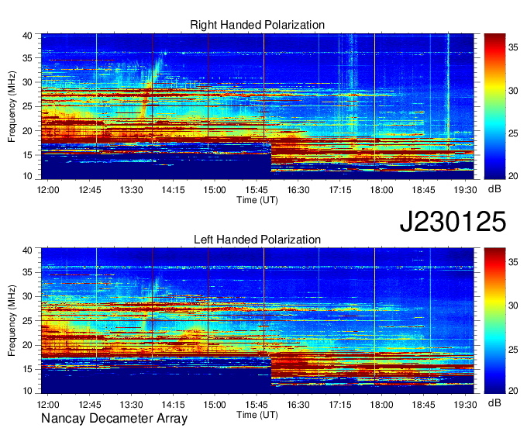Click the Right Handed Polarization title
527x428 pixels.
257,25
